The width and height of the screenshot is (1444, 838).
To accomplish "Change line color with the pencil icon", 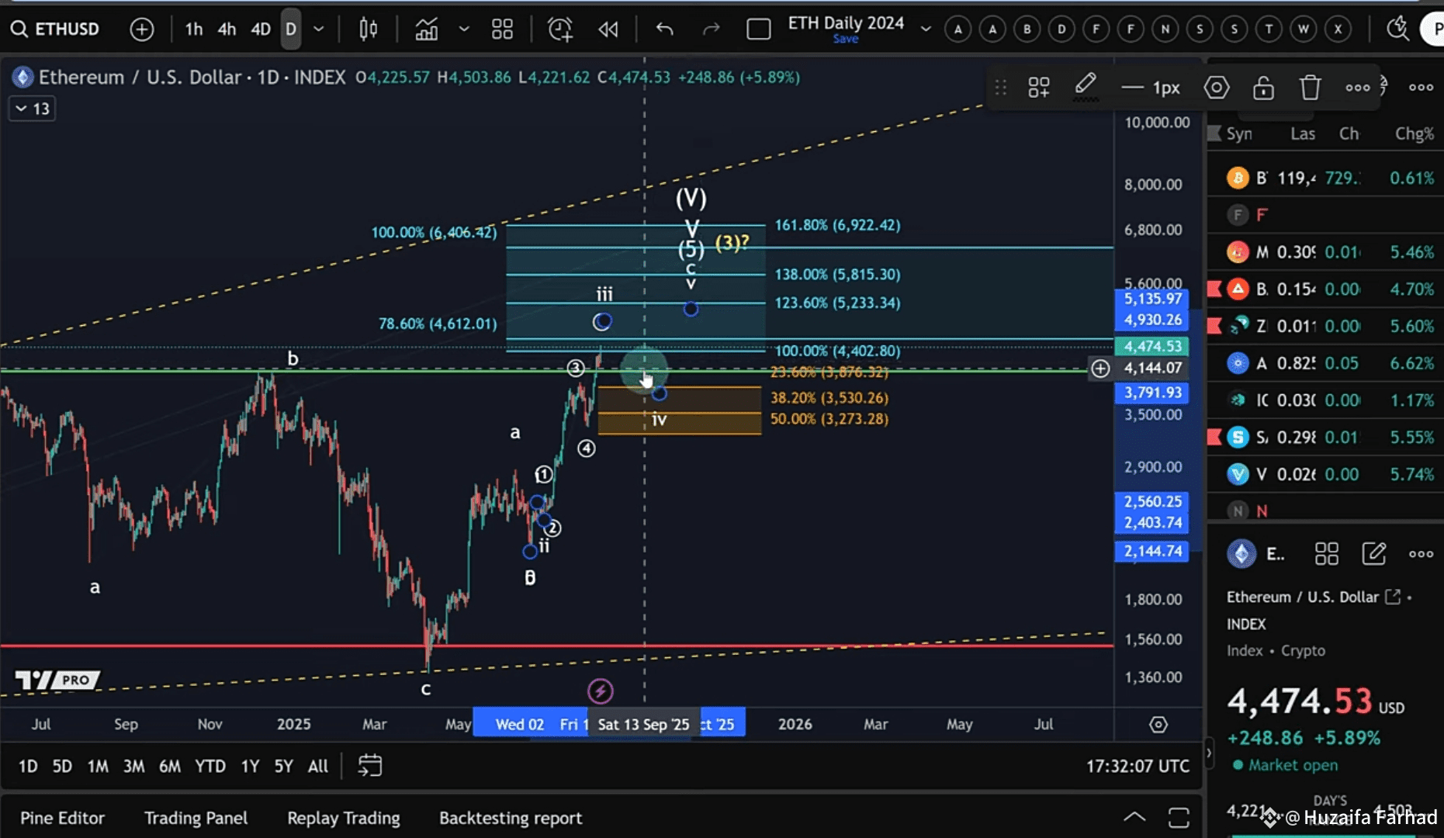I will (x=1085, y=85).
